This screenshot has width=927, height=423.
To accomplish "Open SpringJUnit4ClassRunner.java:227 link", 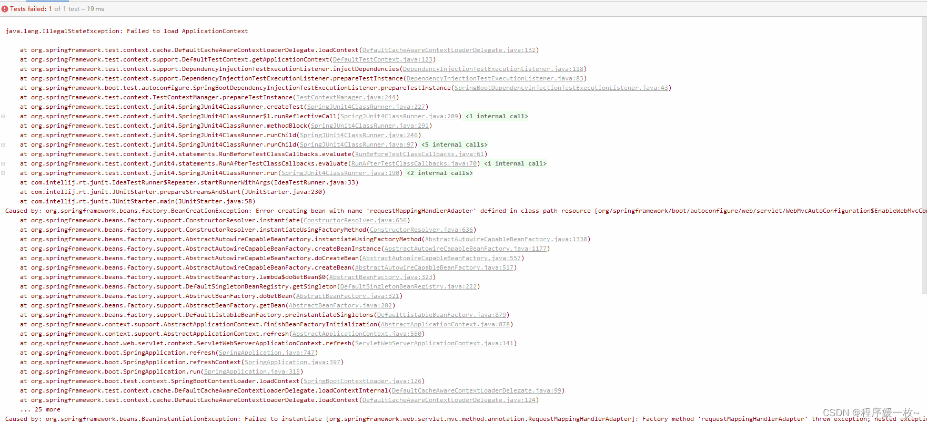I will pyautogui.click(x=366, y=107).
